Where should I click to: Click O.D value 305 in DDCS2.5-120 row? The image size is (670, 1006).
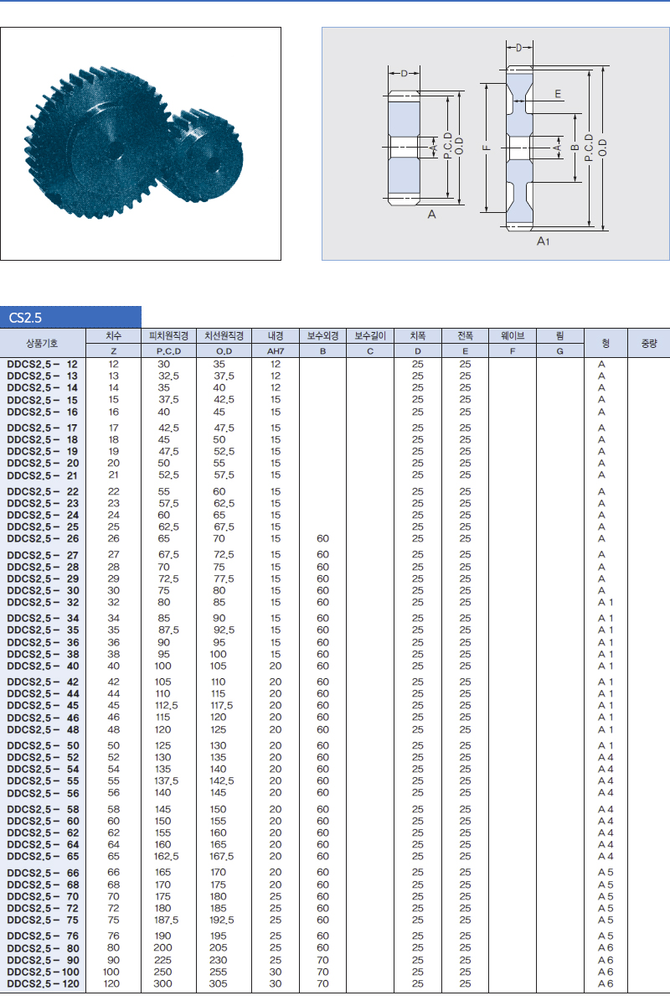(x=219, y=983)
